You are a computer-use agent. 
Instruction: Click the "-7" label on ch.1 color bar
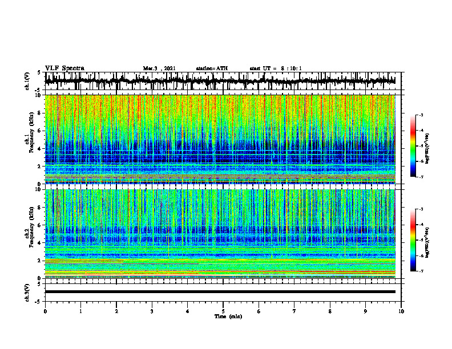[x=421, y=177]
